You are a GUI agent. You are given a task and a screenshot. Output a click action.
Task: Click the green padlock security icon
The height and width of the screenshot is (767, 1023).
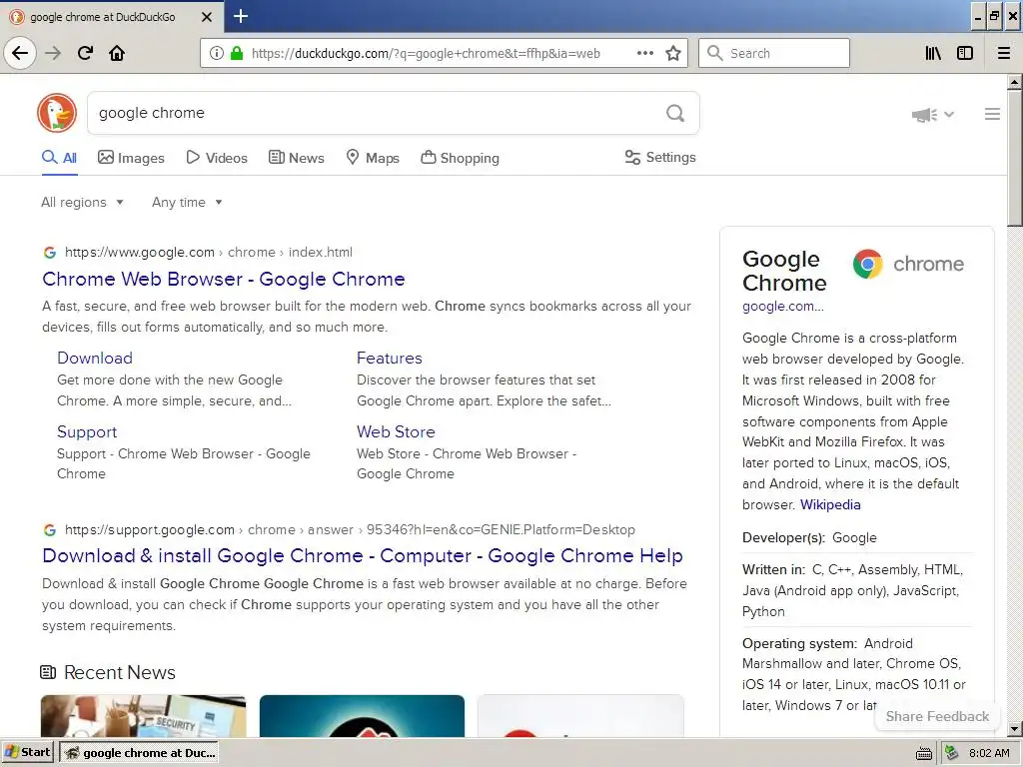point(237,53)
